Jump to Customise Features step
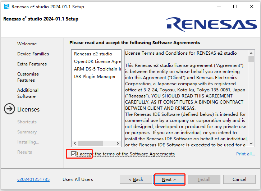 (x=28, y=77)
